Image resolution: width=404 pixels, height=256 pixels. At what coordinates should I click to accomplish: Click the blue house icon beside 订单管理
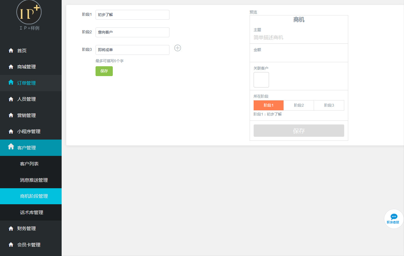(x=11, y=82)
